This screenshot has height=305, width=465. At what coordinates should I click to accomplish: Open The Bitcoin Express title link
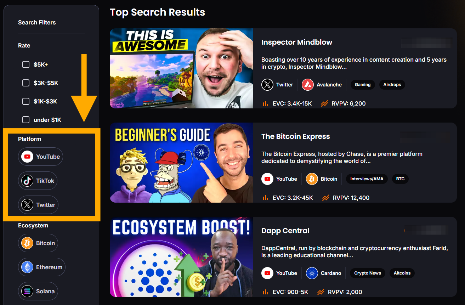(x=295, y=136)
